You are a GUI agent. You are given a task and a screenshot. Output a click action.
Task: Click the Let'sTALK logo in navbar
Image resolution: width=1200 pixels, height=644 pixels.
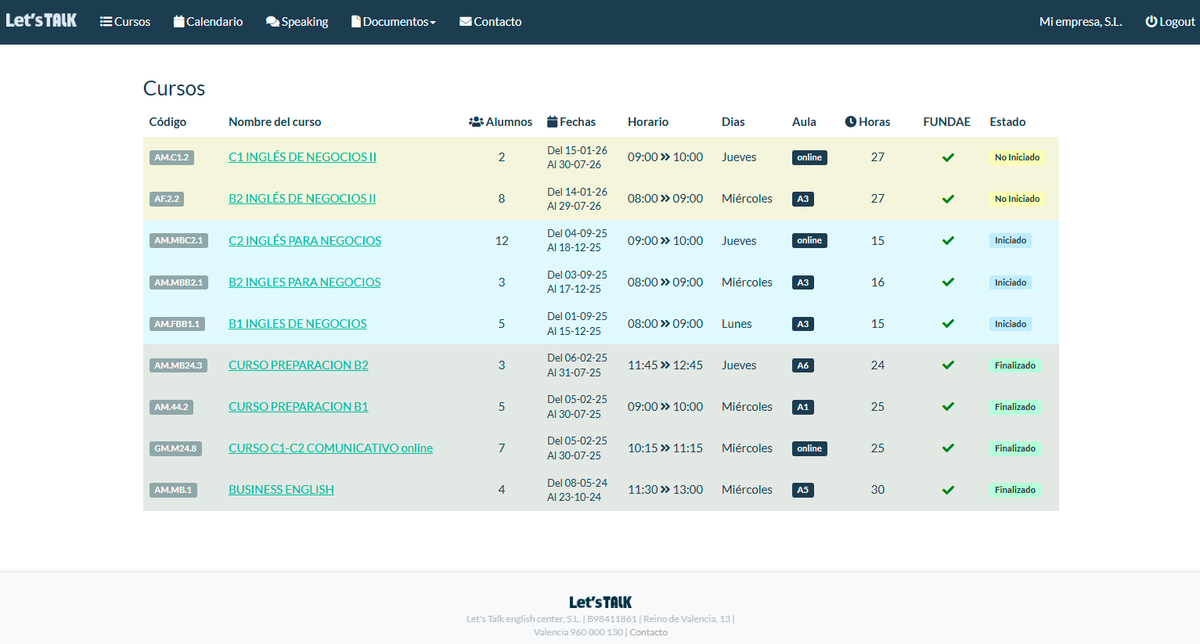coord(41,20)
